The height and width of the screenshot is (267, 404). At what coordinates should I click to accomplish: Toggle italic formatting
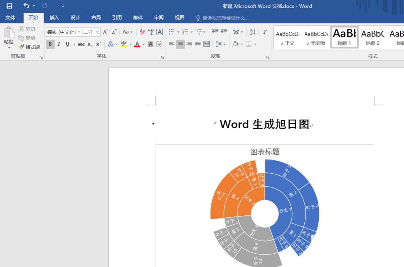pyautogui.click(x=60, y=44)
